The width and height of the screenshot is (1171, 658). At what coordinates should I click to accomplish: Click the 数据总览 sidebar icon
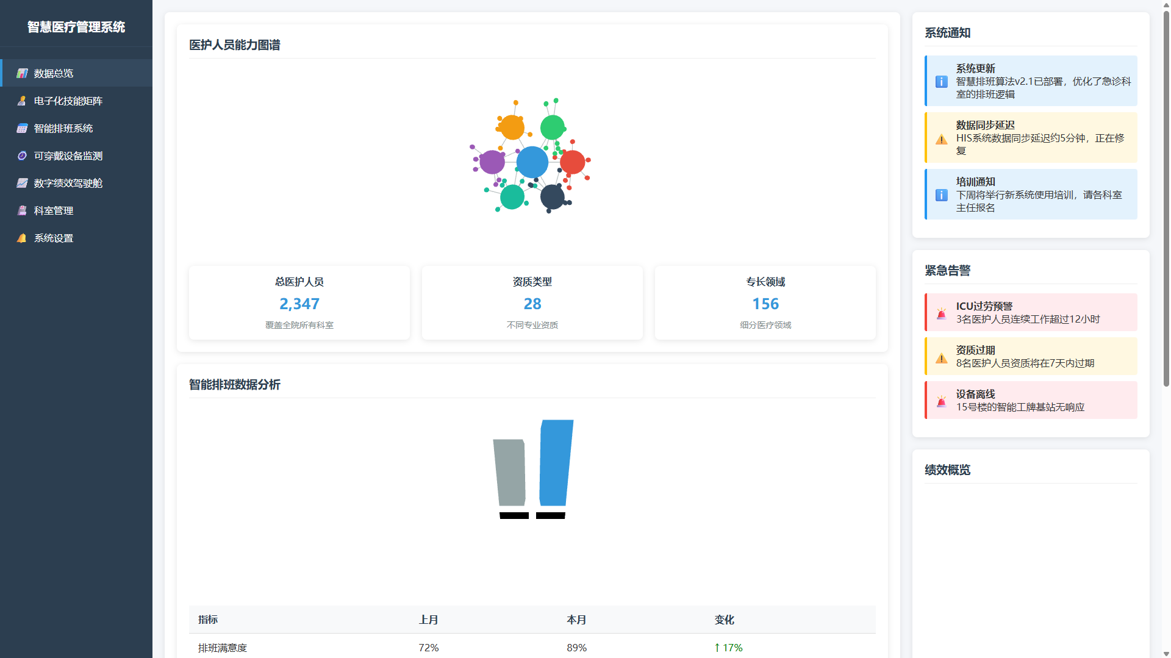pyautogui.click(x=22, y=73)
